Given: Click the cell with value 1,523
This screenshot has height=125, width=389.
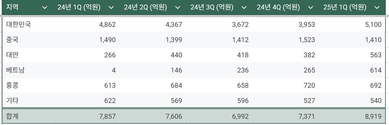Looking at the screenshot, I should click(x=286, y=40).
